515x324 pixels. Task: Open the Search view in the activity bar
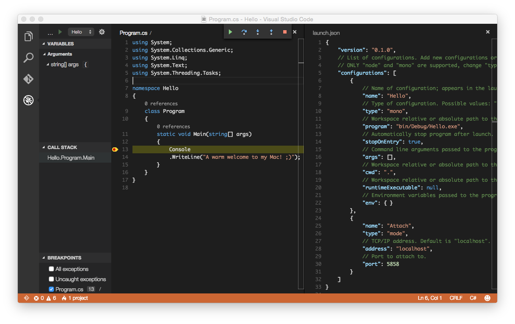click(28, 58)
